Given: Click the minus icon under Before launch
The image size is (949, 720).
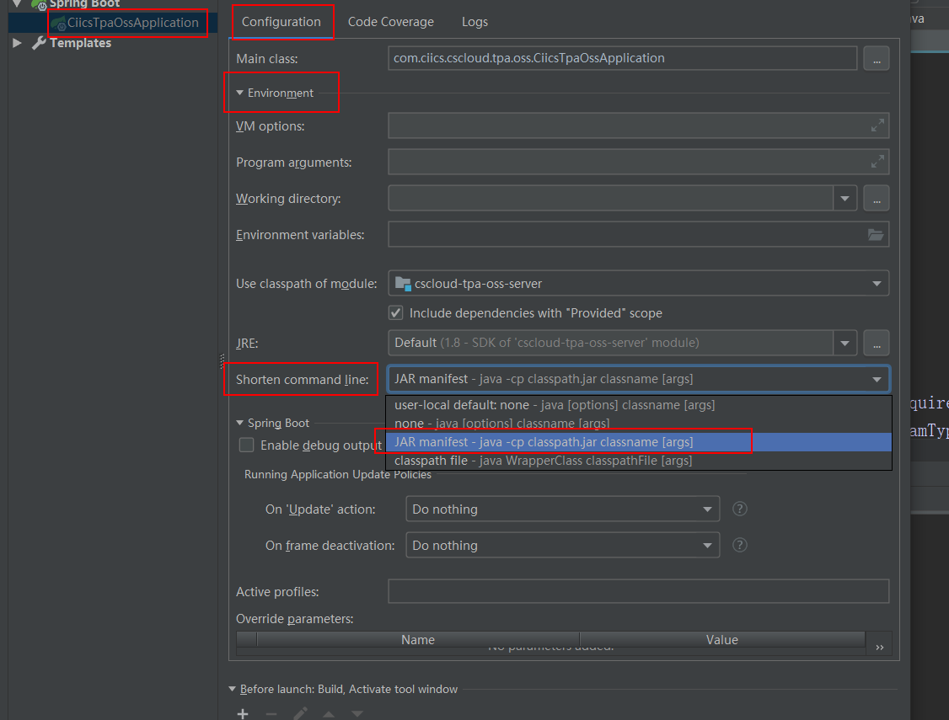Looking at the screenshot, I should pyautogui.click(x=271, y=712).
